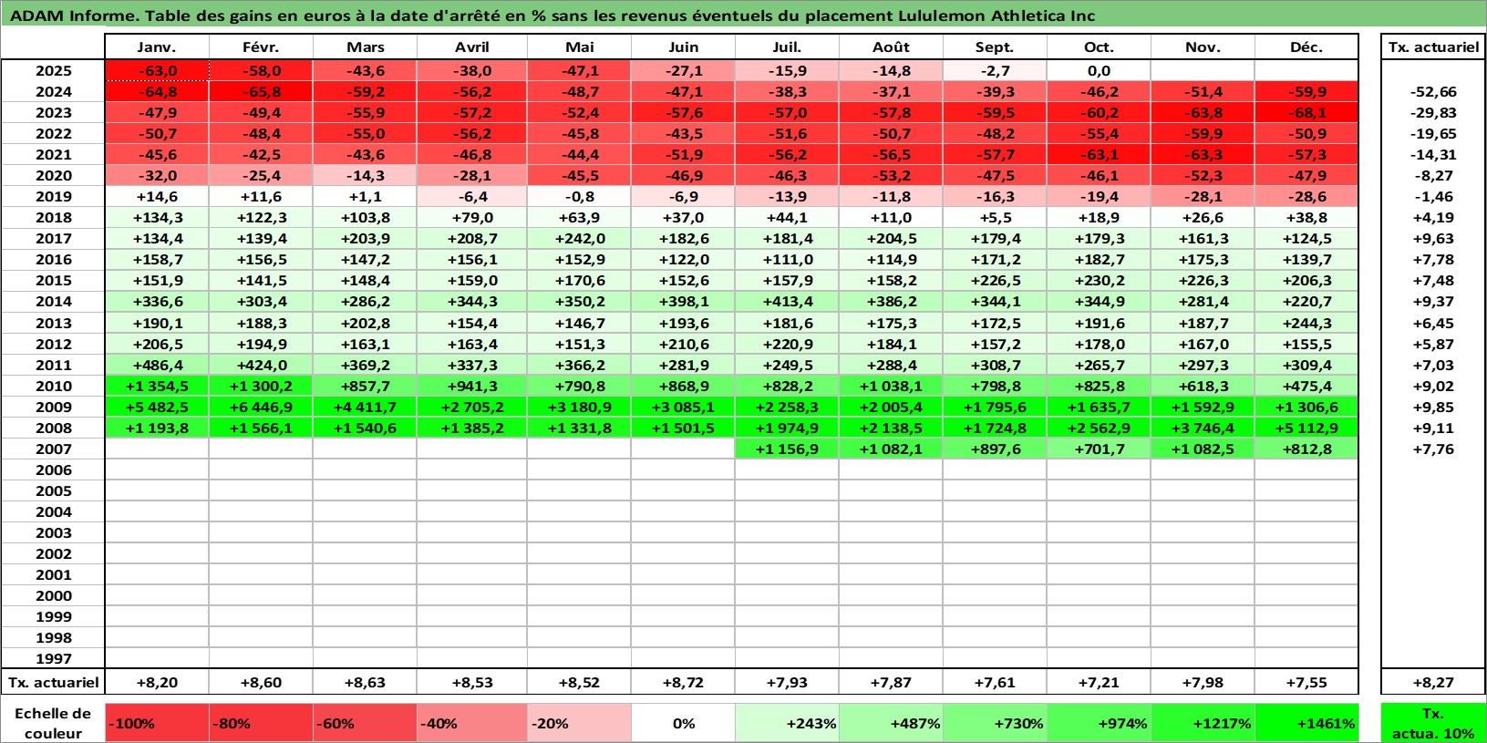The width and height of the screenshot is (1487, 743).
Task: Click the +9,85 actuarial rate for 2009
Action: tap(1433, 407)
